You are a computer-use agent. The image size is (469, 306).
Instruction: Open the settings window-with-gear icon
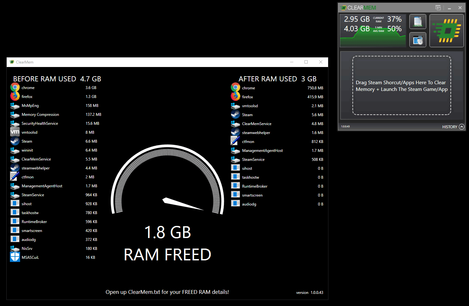(x=418, y=40)
